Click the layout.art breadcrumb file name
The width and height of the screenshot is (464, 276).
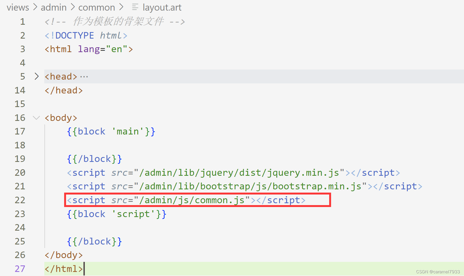point(162,8)
